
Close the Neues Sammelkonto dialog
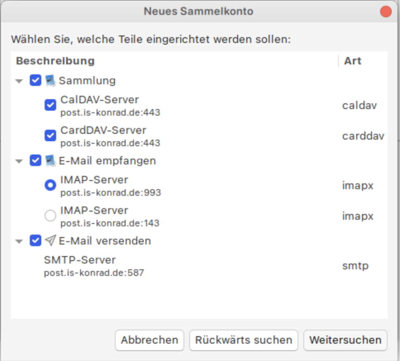(x=386, y=12)
